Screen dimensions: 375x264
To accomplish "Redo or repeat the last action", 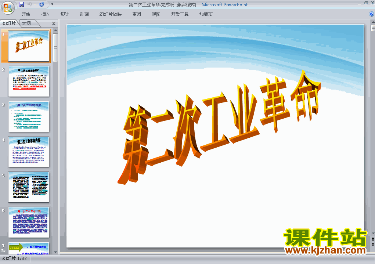I will tap(42, 4).
